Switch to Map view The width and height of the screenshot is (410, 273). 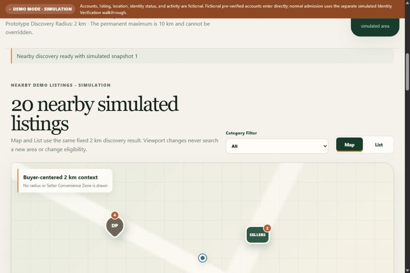tap(349, 144)
